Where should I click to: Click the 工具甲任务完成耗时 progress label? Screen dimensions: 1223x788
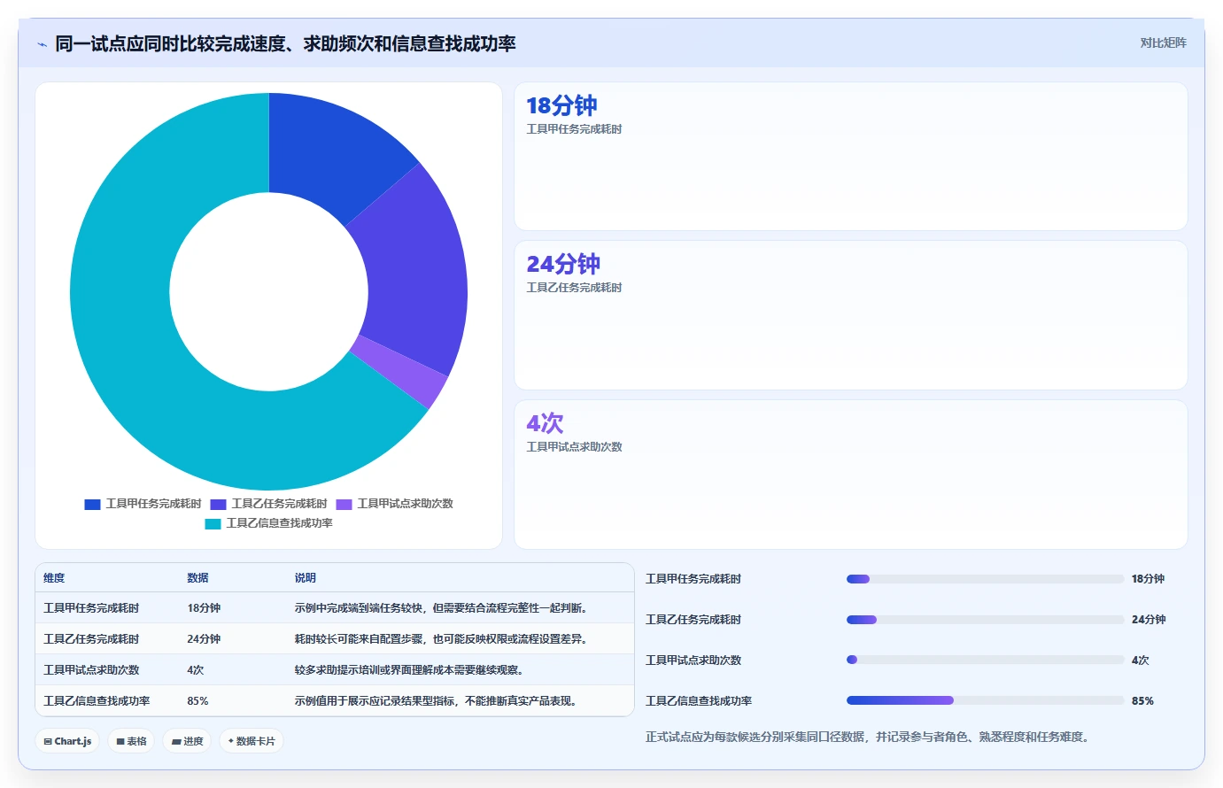click(693, 579)
